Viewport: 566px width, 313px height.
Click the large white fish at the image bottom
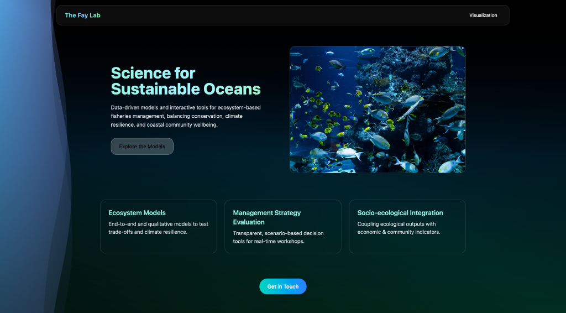coord(347,153)
